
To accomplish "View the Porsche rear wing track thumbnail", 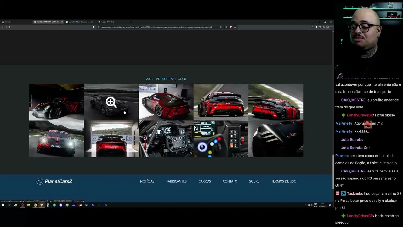I will tap(221, 102).
